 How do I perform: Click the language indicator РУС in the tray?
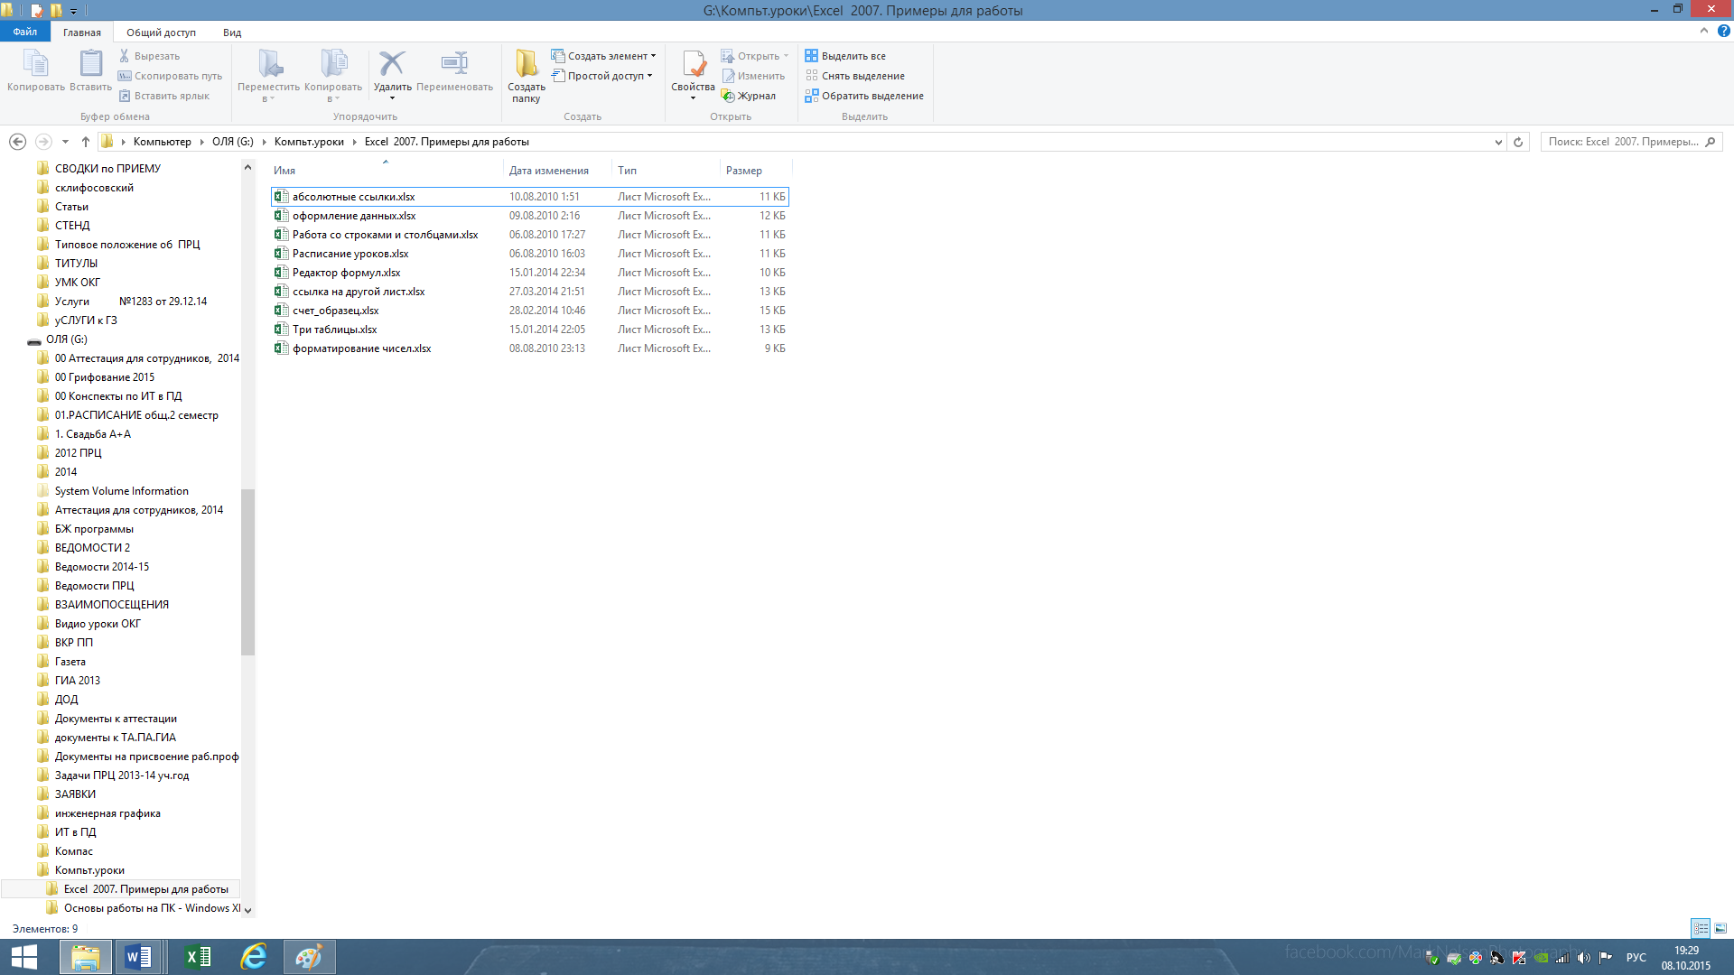(1636, 958)
